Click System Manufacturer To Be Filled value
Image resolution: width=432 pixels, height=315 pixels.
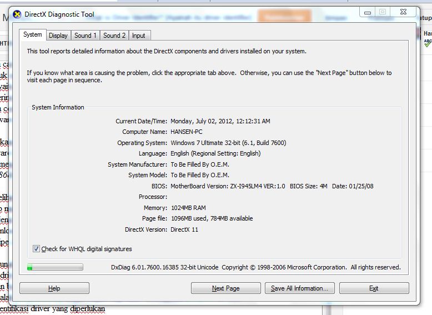pyautogui.click(x=200, y=164)
